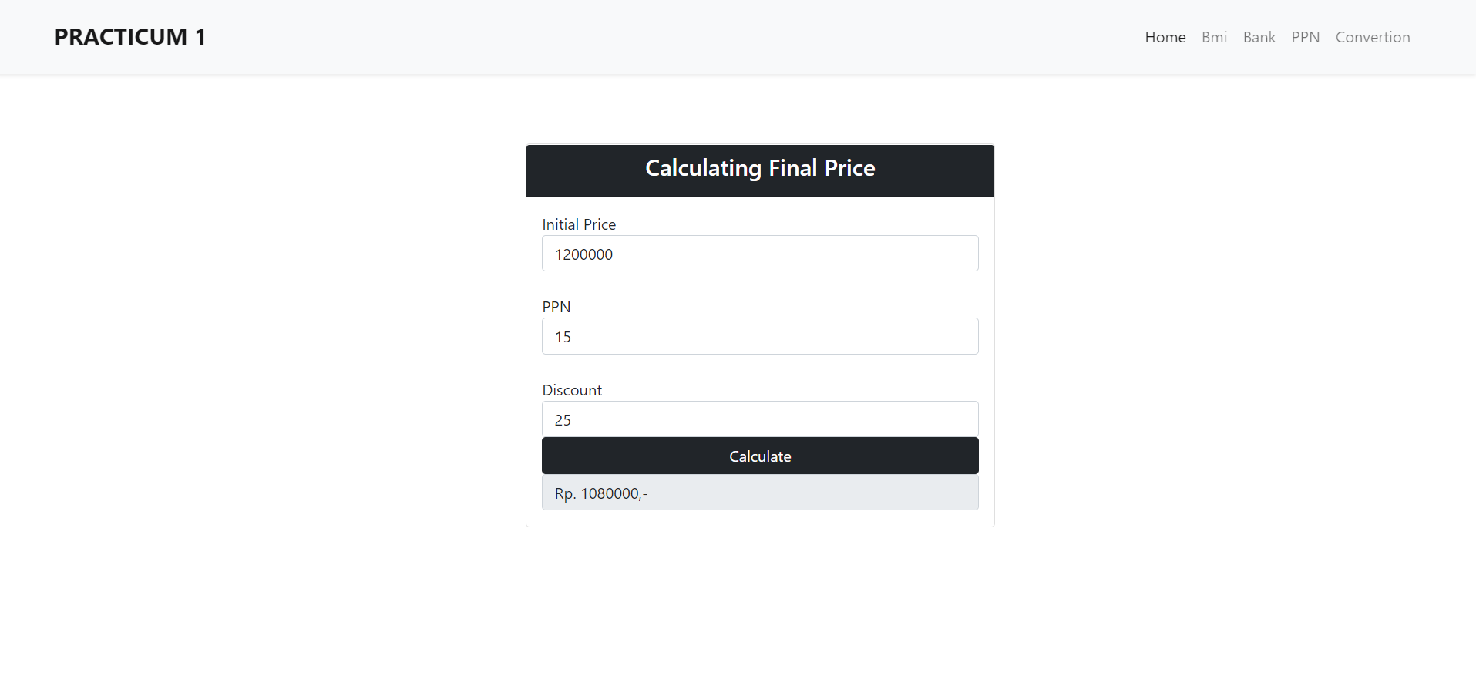Focus the Discount field showing 25

pyautogui.click(x=760, y=419)
